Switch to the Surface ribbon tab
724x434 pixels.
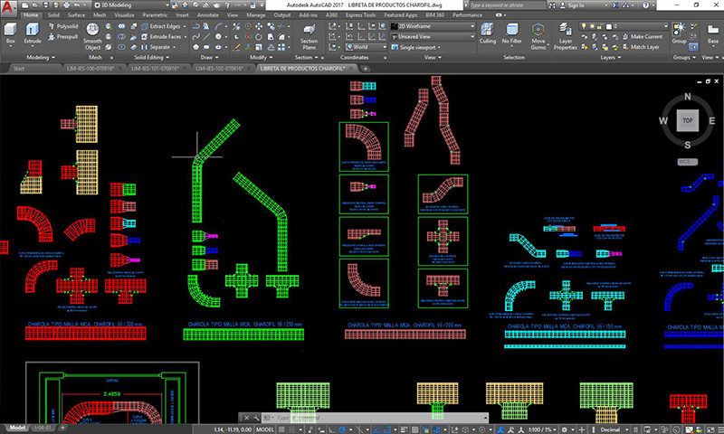[x=76, y=15]
